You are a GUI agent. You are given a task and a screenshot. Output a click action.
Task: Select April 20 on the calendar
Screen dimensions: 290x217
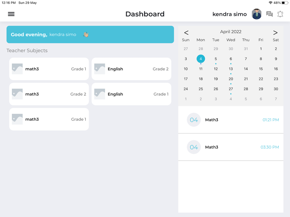(x=231, y=79)
